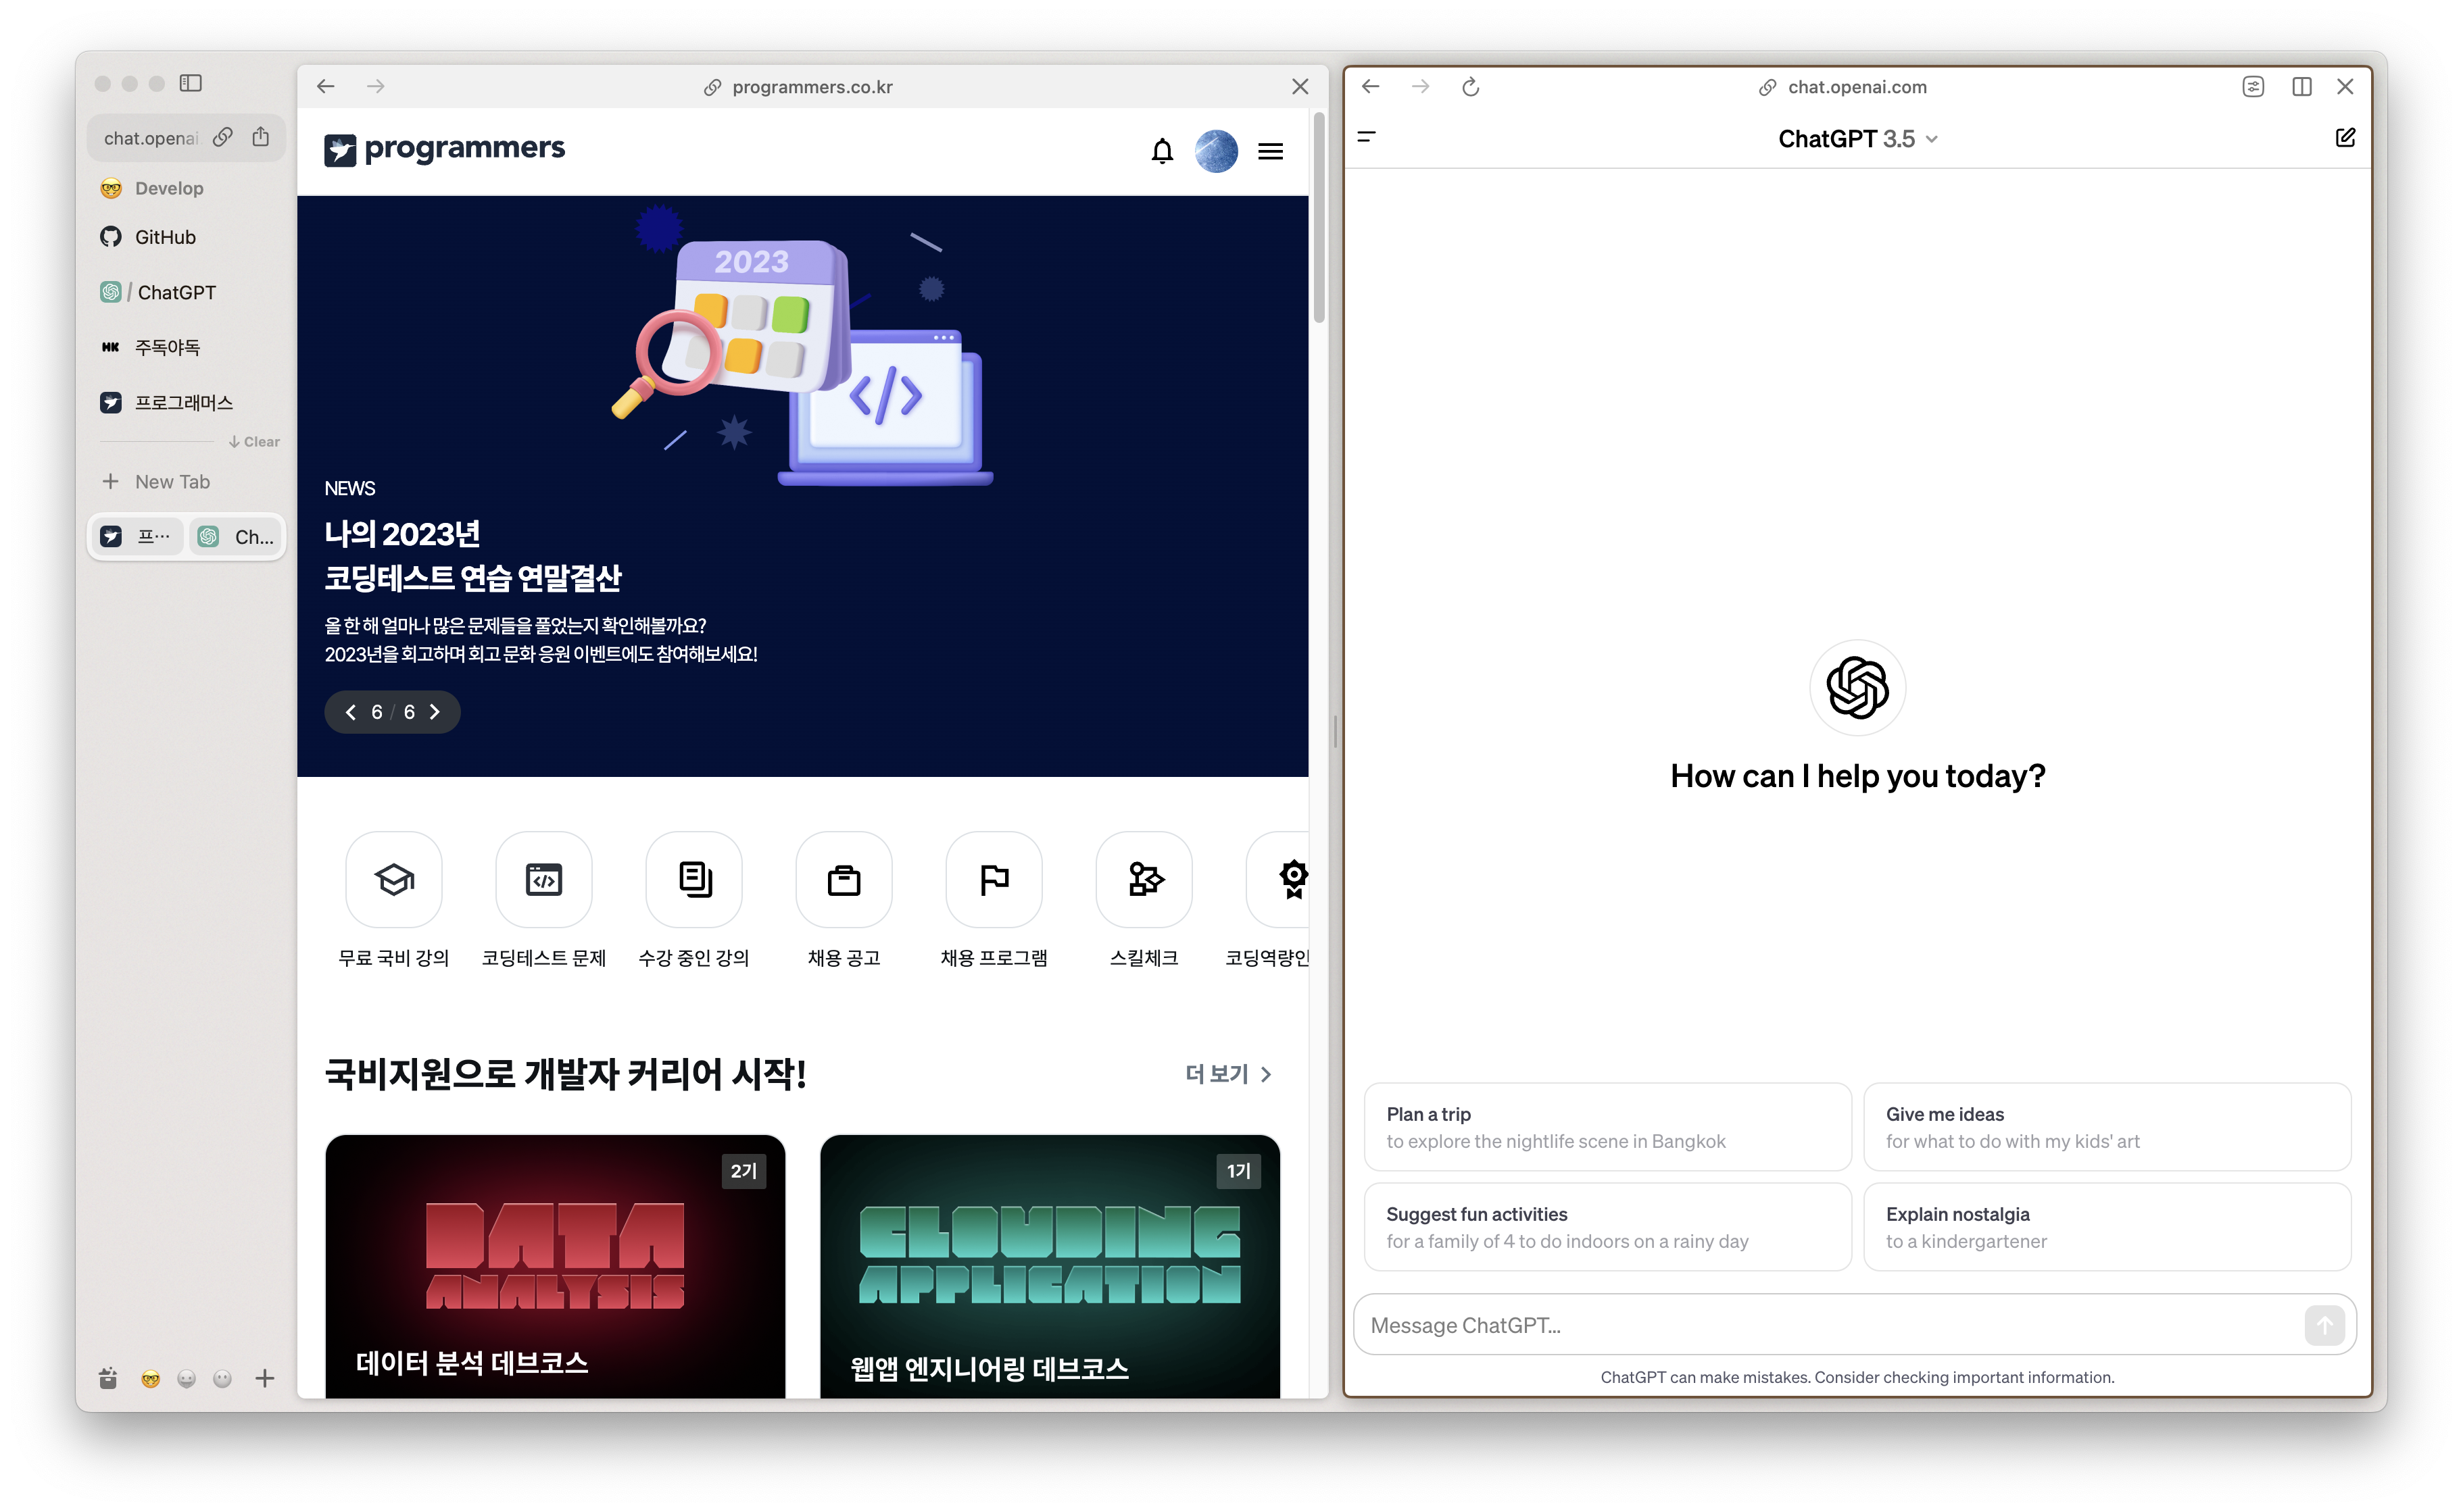Open the 채용 공고 briefcase icon

(844, 880)
